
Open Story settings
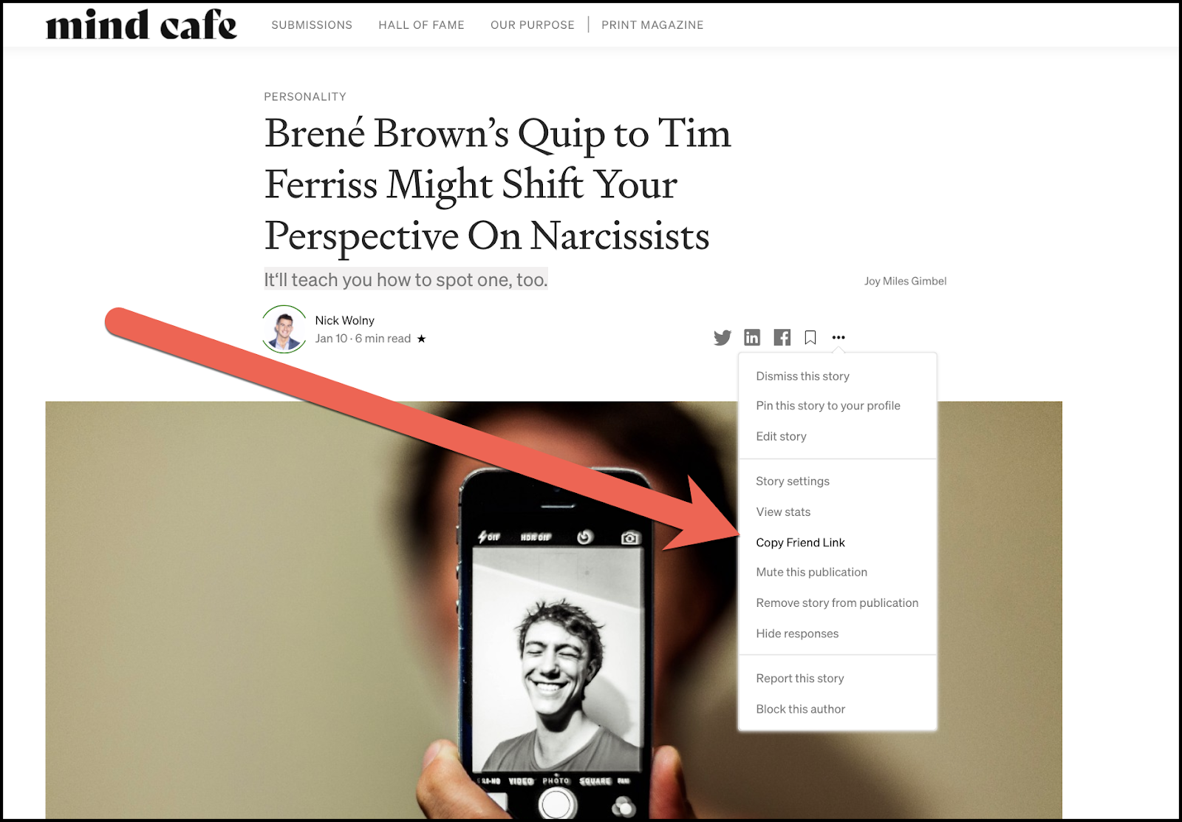pos(793,481)
